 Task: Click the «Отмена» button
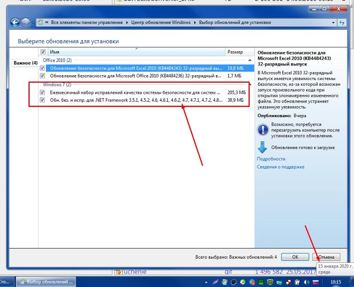326,257
